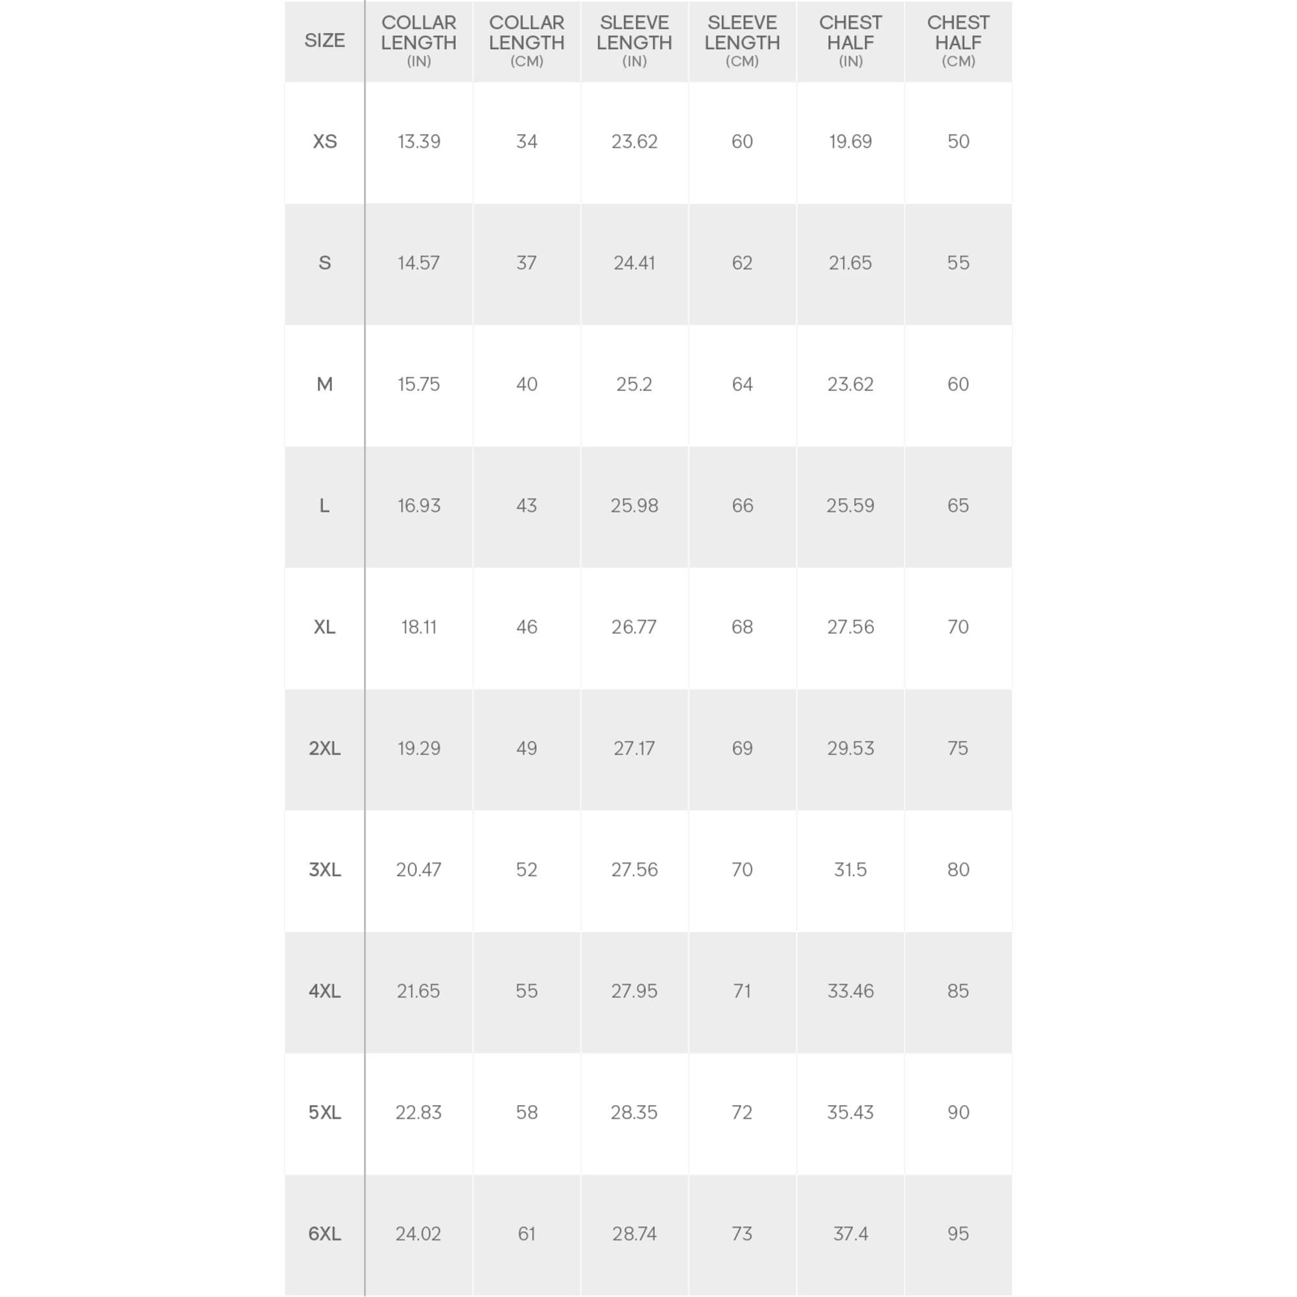Click the 31.5 chest half value

click(x=850, y=870)
